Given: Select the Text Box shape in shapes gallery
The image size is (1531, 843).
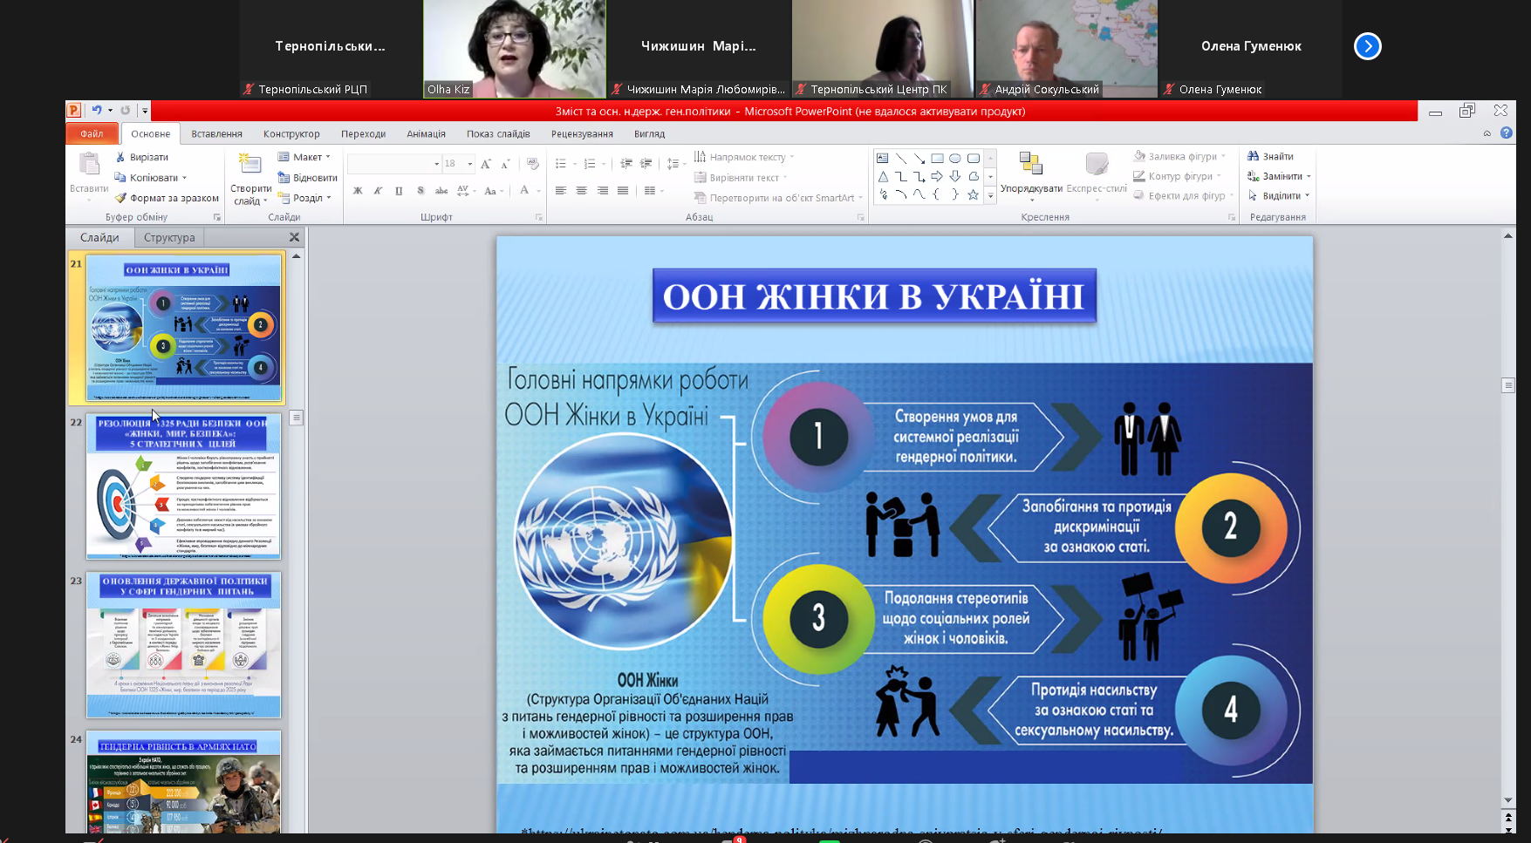Looking at the screenshot, I should tap(883, 159).
